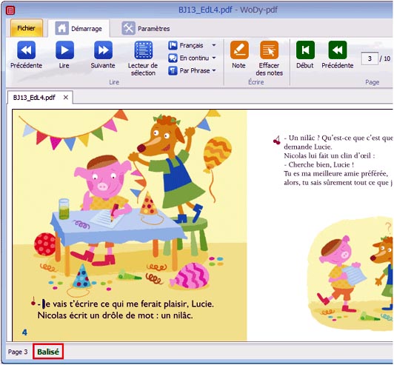Click the Balisé status indicator
This screenshot has width=394, height=365.
pos(48,352)
